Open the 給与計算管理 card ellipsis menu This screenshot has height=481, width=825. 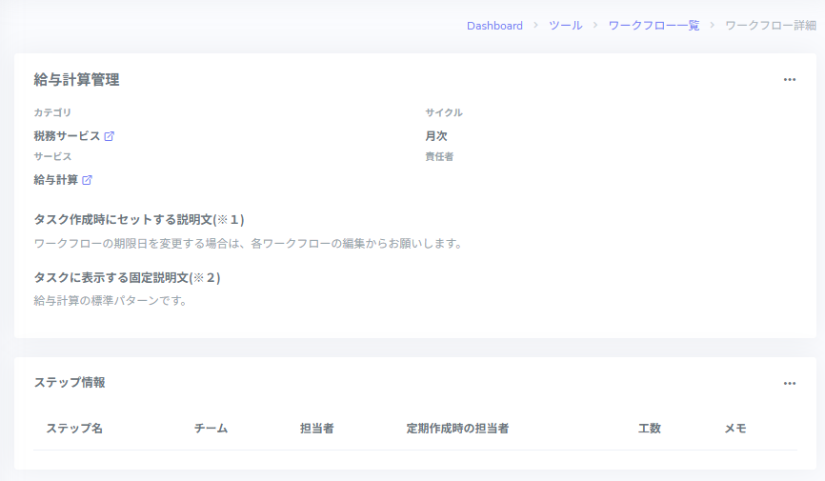coord(789,80)
